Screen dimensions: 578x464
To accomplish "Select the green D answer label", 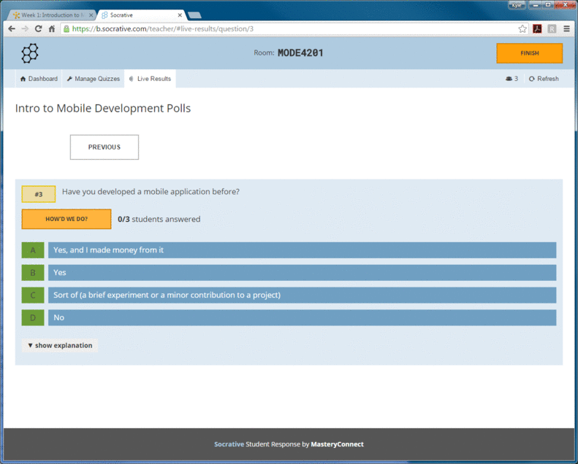I will 33,317.
